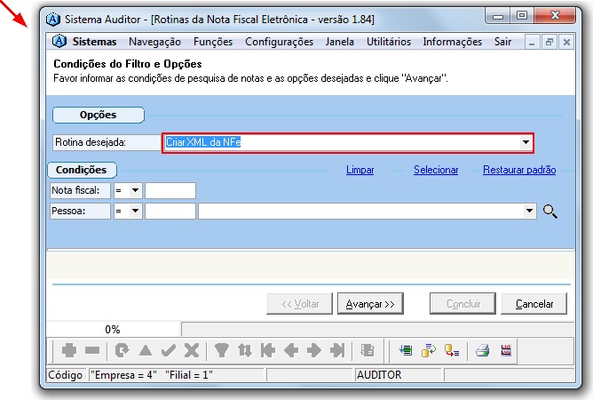
Task: Open the Nota fiscal operator dropdown
Action: tap(136, 190)
